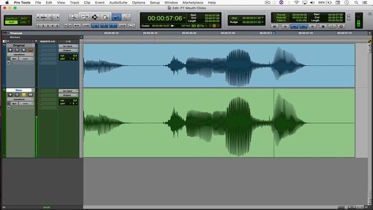373x210 pixels.
Task: Click Return to Zero transport button
Action: [285, 26]
